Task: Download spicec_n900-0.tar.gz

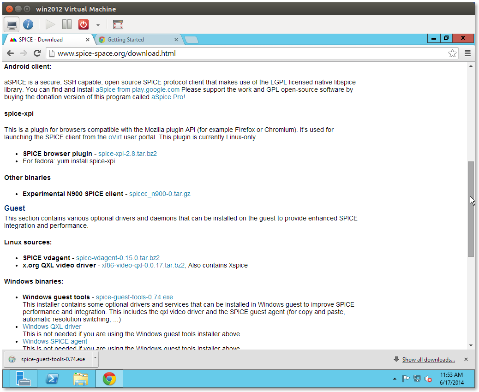Action: 160,194
